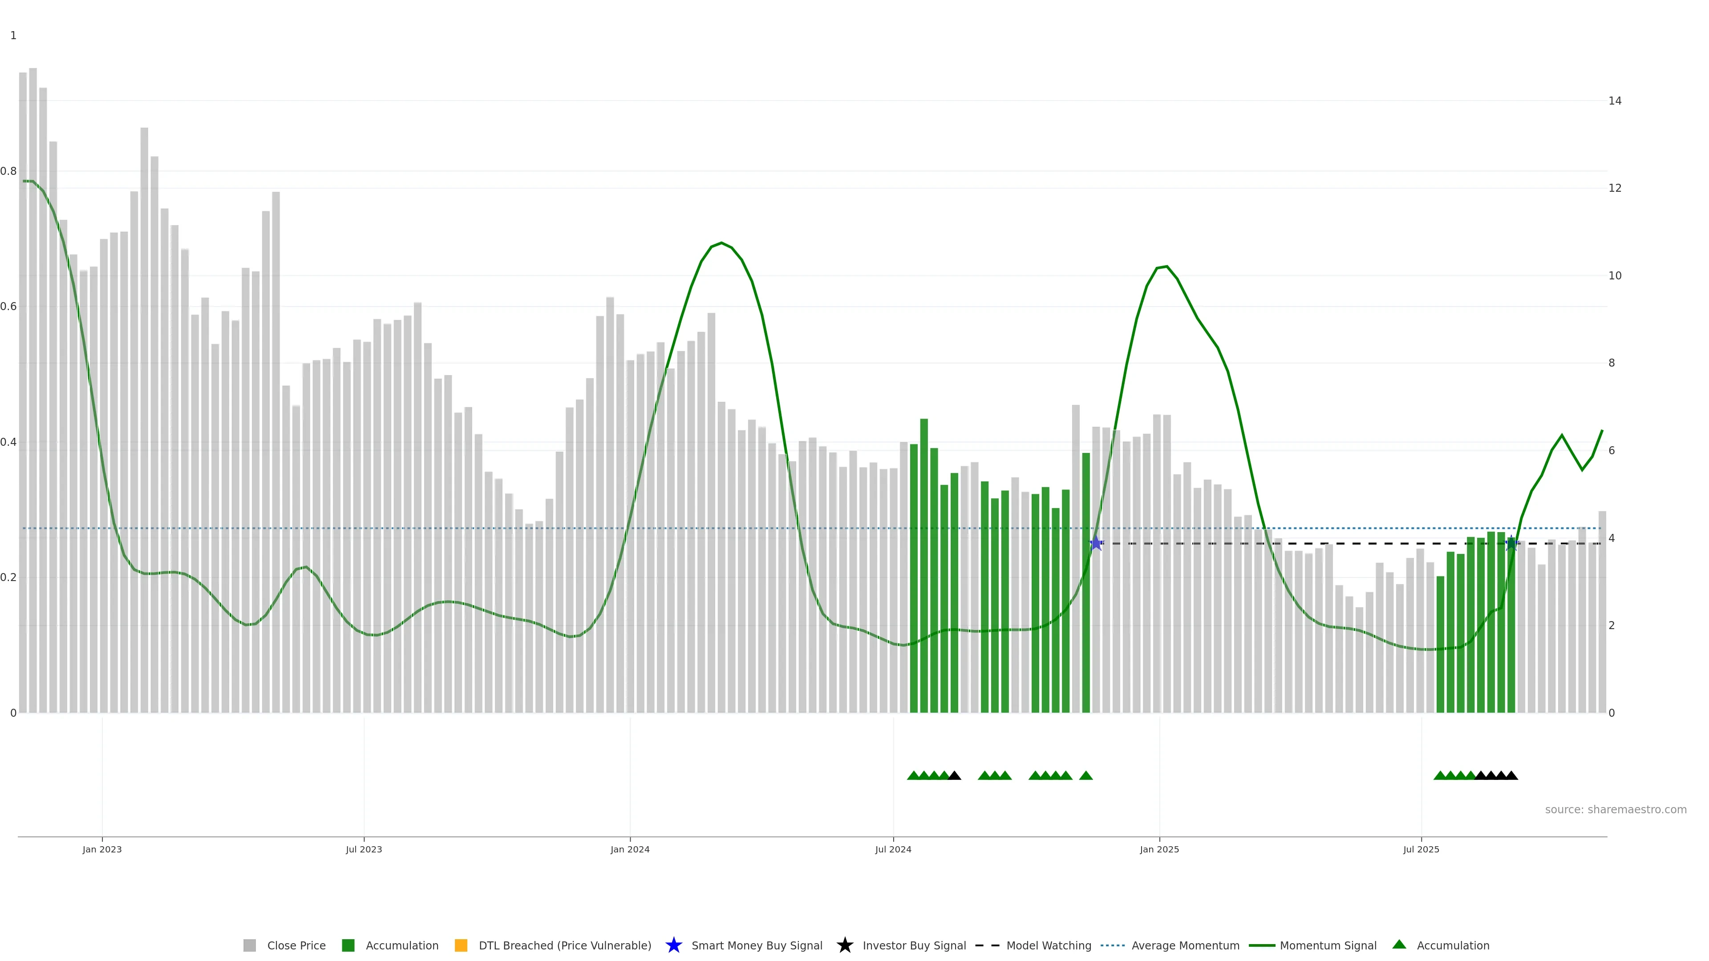Click the Jan 2024 x-axis label
This screenshot has height=961, width=1709.
point(630,849)
